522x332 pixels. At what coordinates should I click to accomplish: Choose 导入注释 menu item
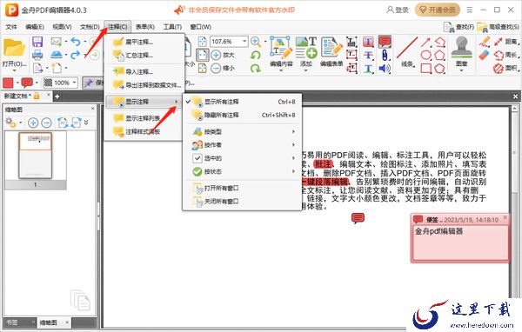(x=144, y=72)
